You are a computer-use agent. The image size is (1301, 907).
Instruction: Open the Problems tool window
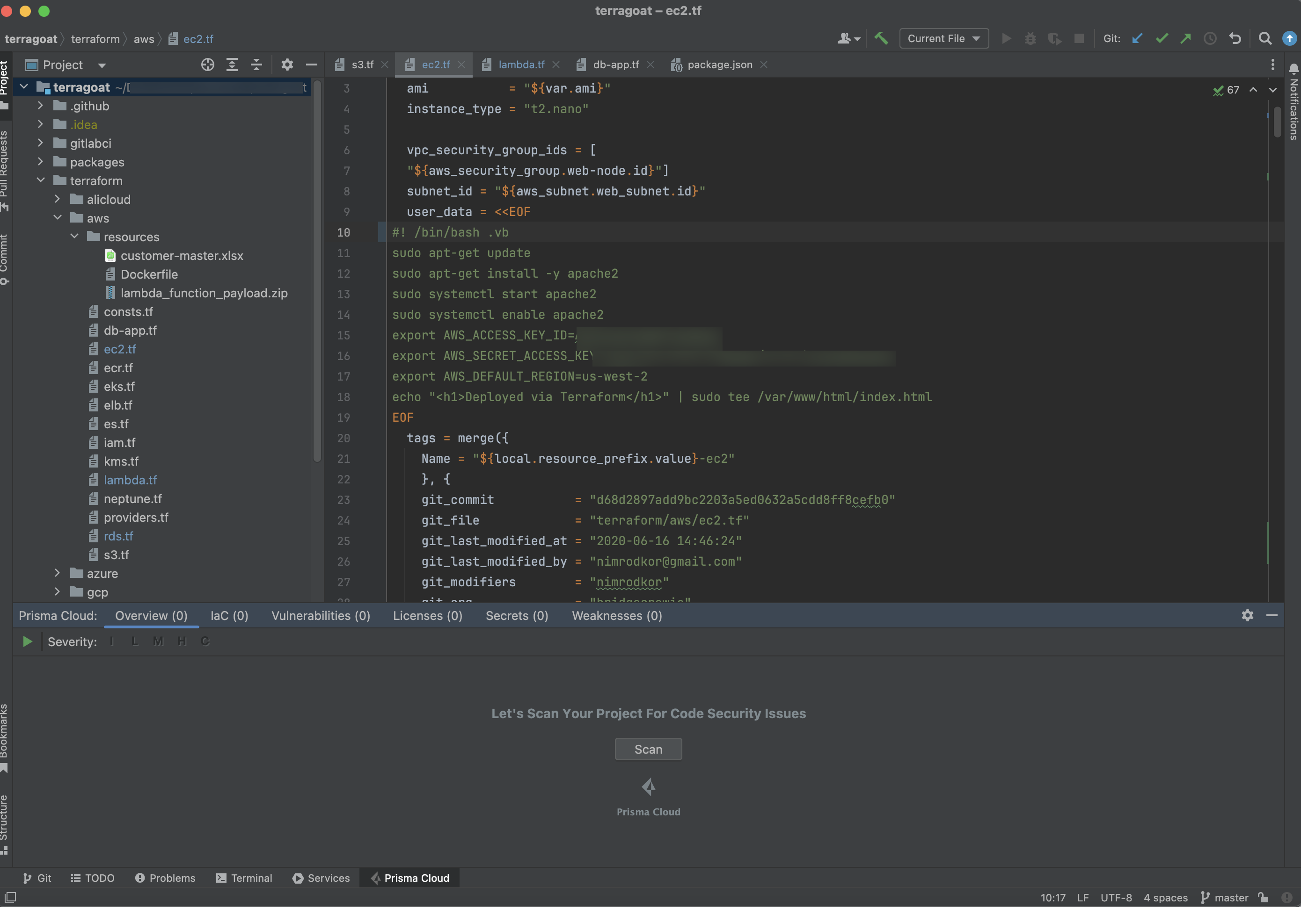[x=166, y=878]
